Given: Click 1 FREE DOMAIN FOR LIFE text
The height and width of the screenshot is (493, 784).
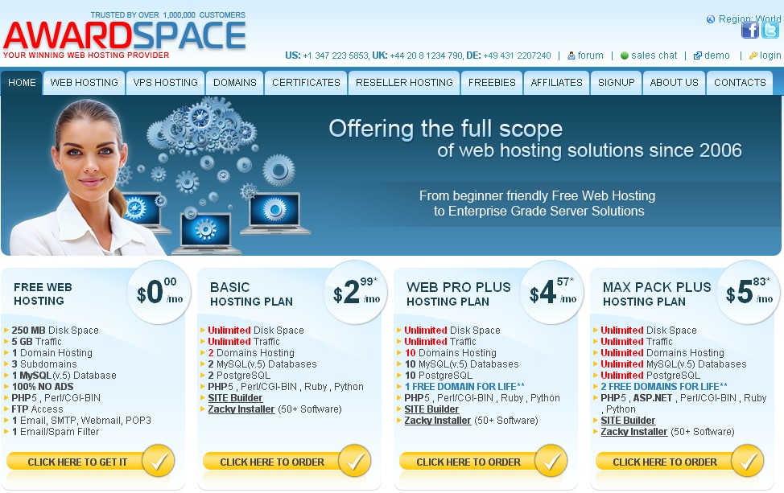Looking at the screenshot, I should [x=464, y=387].
